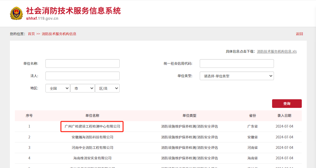Open 海南维消安实业有限公司 record
Viewport: 316px width, 168px height.
(92, 158)
